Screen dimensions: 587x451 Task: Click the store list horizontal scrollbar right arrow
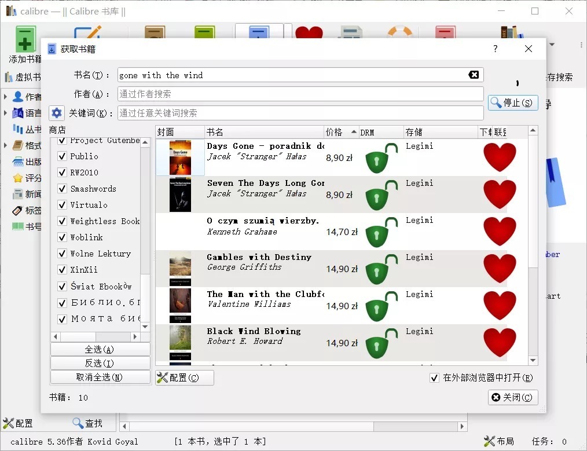(x=135, y=336)
